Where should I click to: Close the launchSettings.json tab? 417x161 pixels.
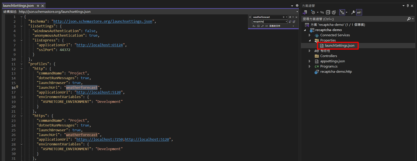42,6
